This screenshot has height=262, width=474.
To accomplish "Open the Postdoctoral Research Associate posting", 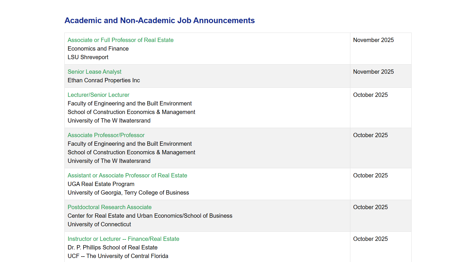I will [110, 207].
